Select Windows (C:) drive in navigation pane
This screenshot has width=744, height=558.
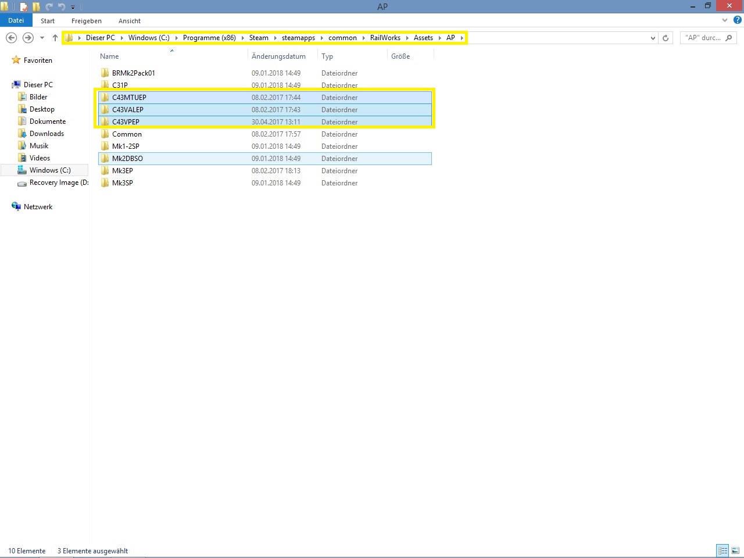click(45, 170)
